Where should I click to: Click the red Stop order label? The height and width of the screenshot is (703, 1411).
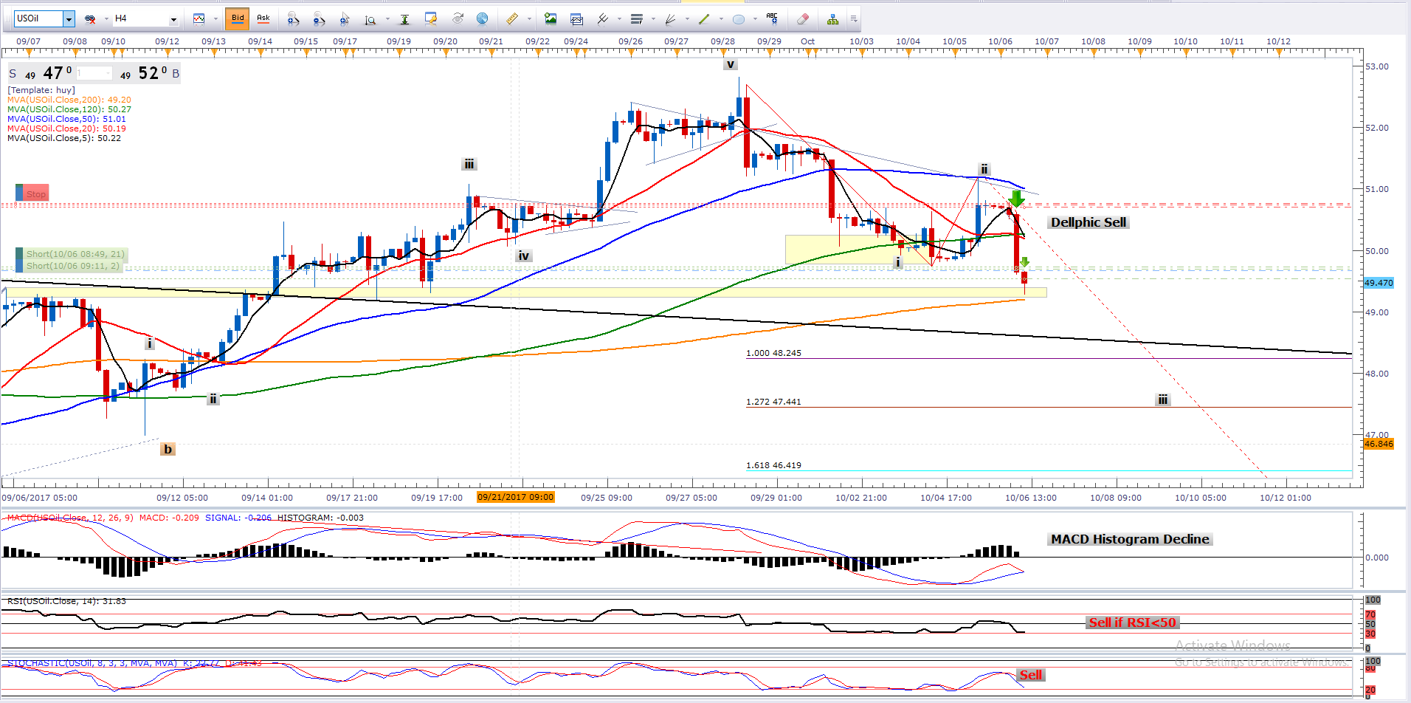point(35,194)
